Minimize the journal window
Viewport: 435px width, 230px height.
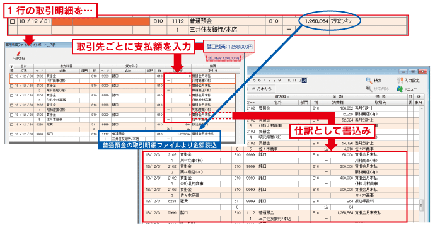[403, 72]
